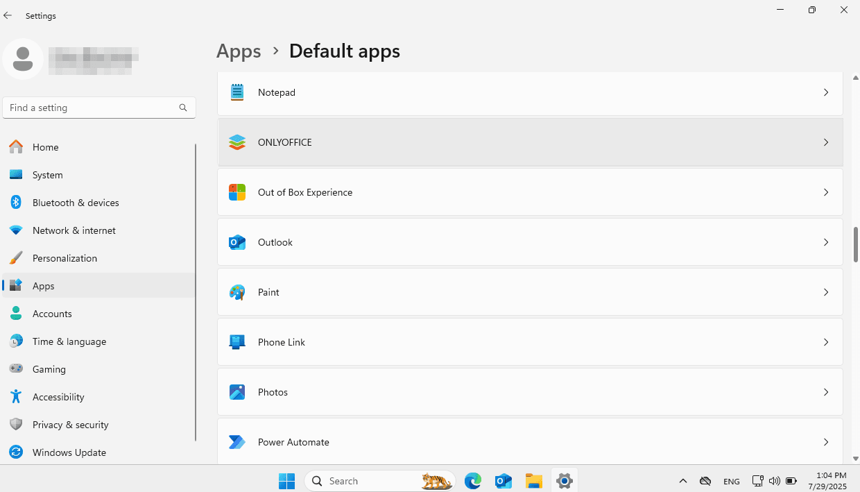Click the Settings gear on the taskbar
The height and width of the screenshot is (492, 860).
click(565, 481)
